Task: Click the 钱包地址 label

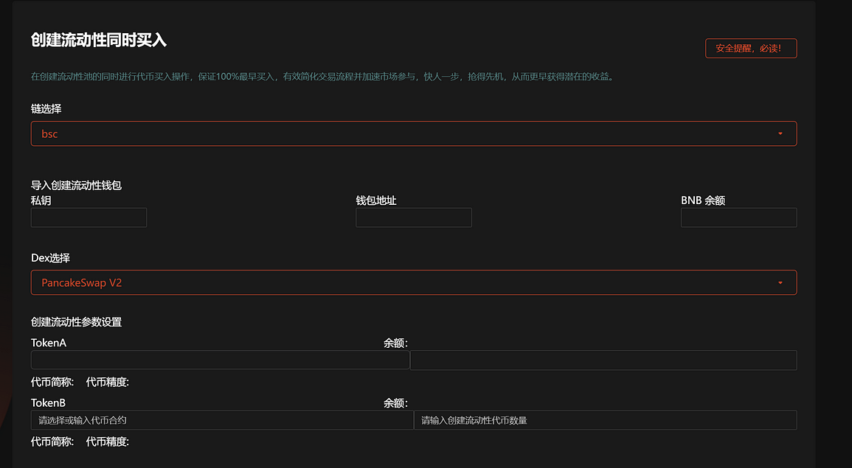Action: coord(376,200)
